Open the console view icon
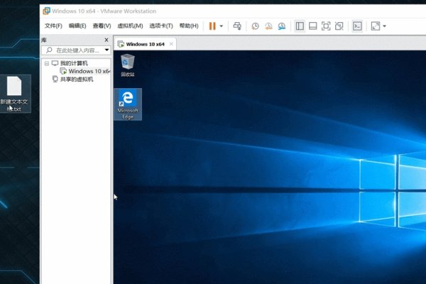 click(x=358, y=26)
